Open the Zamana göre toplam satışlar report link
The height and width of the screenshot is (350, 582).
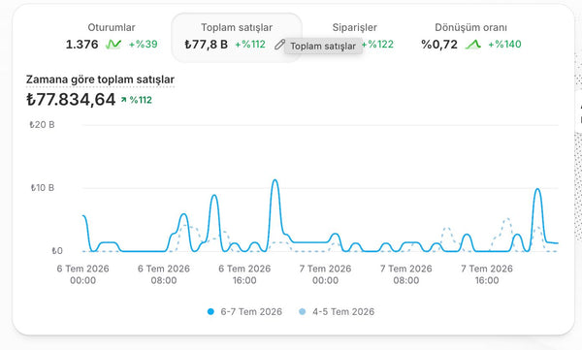pyautogui.click(x=100, y=80)
